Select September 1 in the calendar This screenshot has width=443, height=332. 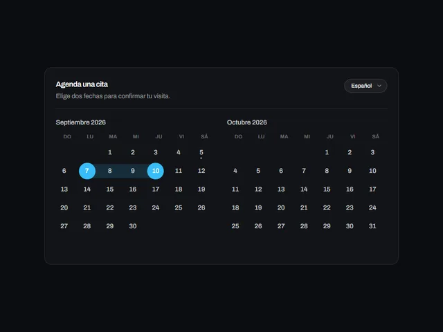[x=110, y=152]
